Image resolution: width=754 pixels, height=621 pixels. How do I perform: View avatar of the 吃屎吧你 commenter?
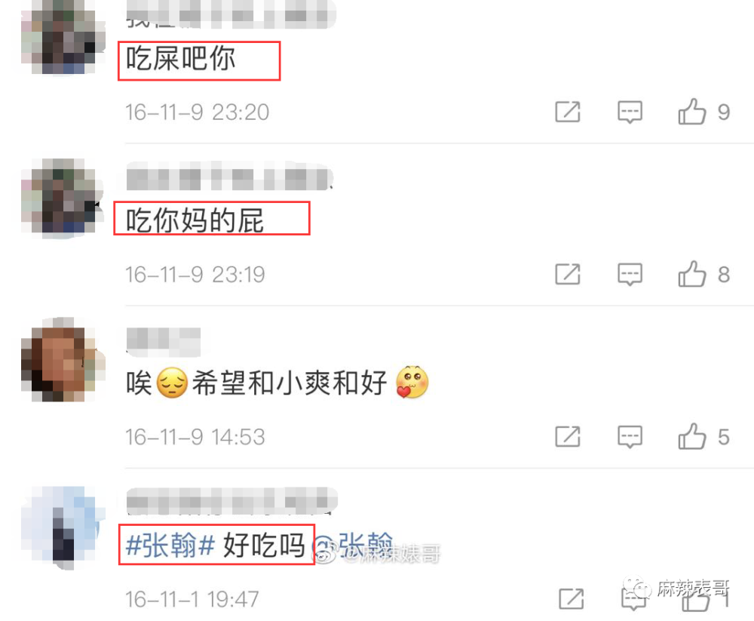[63, 38]
